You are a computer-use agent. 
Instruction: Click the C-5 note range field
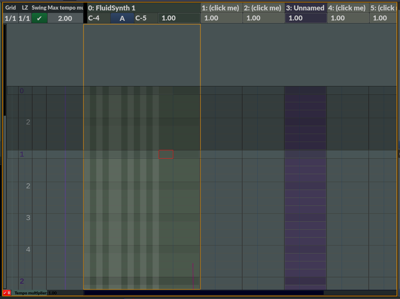pos(146,18)
